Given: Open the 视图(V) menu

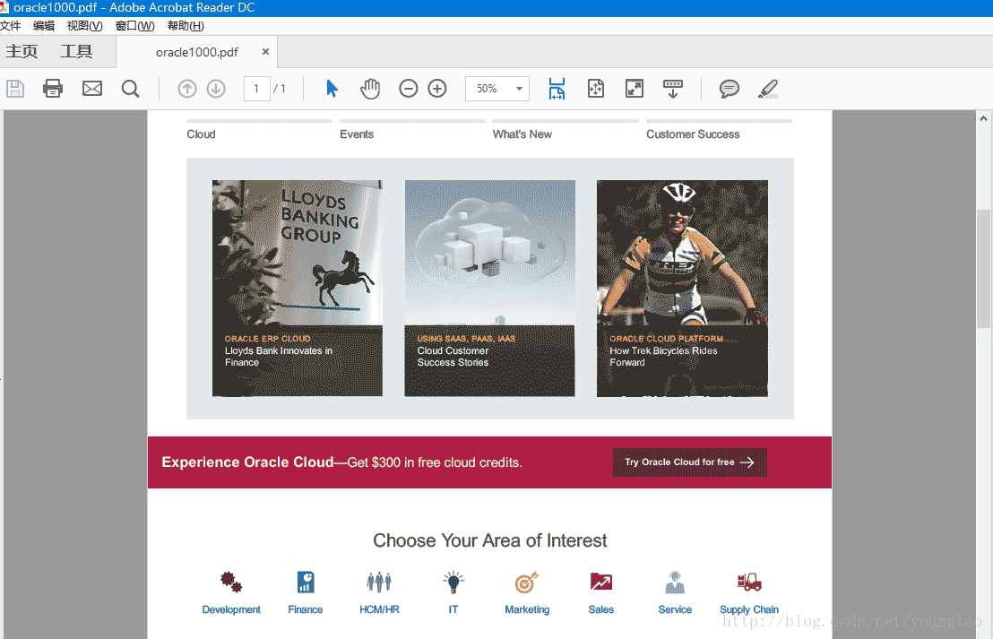Looking at the screenshot, I should tap(85, 26).
